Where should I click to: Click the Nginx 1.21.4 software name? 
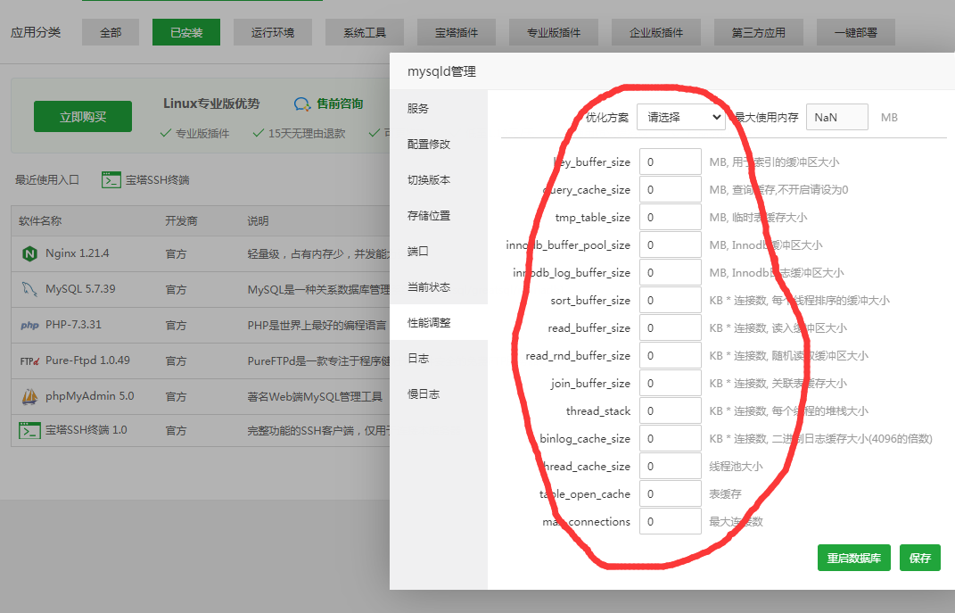point(78,253)
